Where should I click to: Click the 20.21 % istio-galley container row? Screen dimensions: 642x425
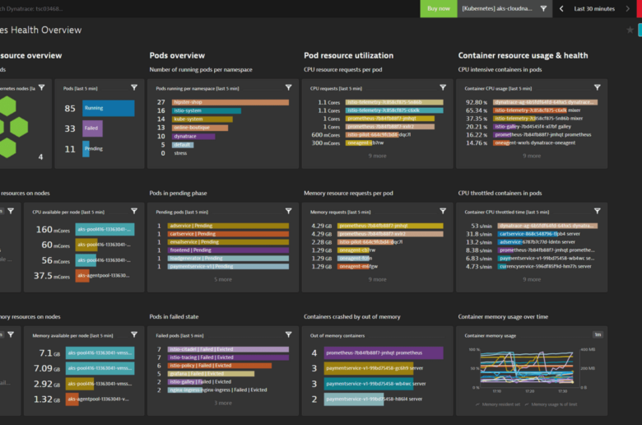(532, 127)
